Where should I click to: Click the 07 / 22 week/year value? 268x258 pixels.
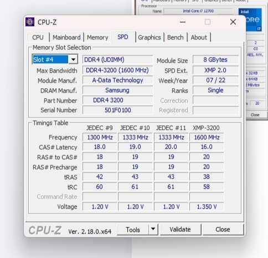(215, 80)
